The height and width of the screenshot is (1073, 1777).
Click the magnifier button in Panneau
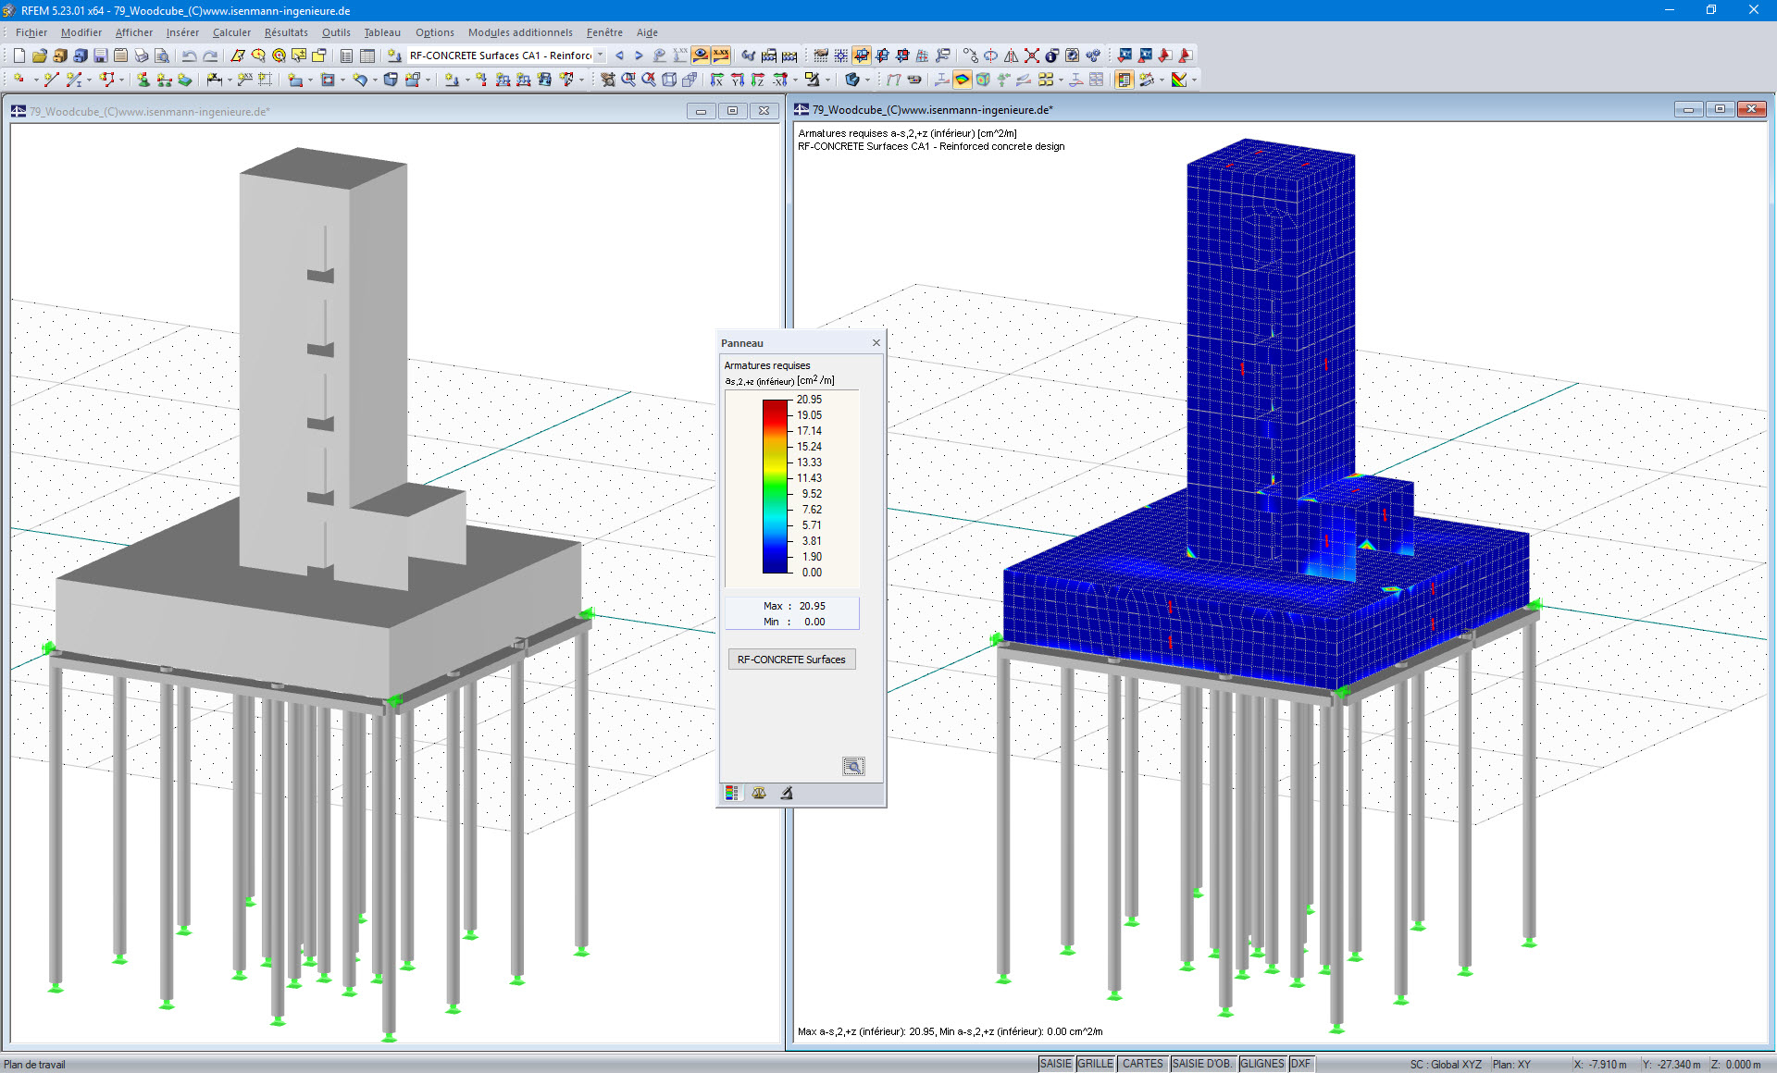853,766
